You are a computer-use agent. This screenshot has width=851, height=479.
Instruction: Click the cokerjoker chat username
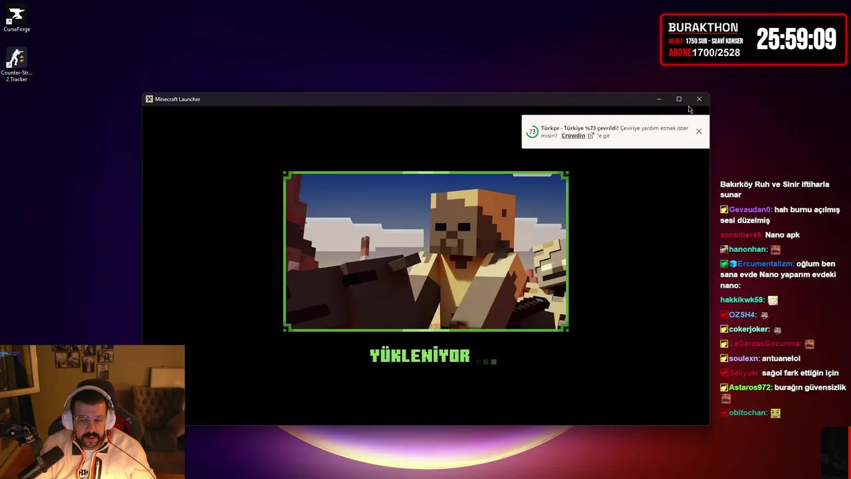coord(749,329)
